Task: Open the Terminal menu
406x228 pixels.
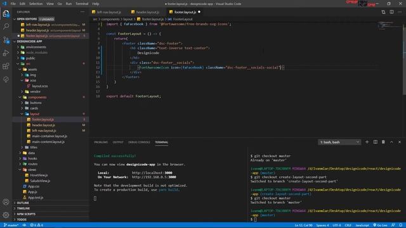Action: [82, 4]
